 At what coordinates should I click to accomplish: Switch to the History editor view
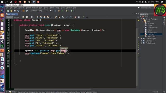tap(17, 17)
